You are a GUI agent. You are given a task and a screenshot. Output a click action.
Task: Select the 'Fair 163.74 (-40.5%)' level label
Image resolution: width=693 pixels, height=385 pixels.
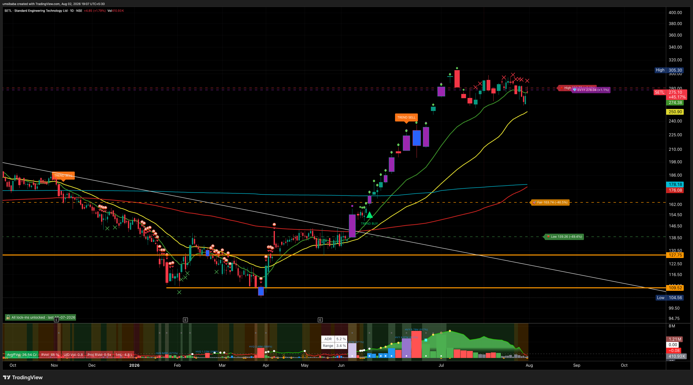pyautogui.click(x=550, y=203)
